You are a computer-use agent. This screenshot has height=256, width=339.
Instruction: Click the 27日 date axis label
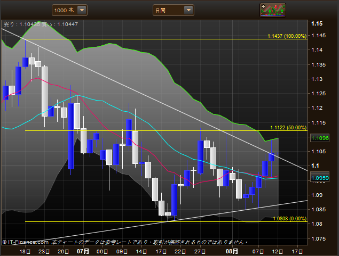coord(200,251)
